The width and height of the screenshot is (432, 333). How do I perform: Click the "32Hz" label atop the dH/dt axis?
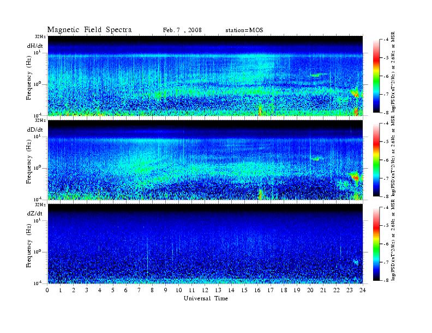40,36
